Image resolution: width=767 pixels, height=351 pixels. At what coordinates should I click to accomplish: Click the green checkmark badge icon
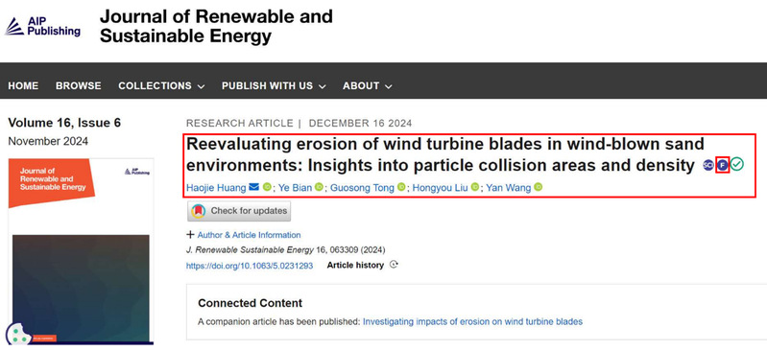point(736,165)
